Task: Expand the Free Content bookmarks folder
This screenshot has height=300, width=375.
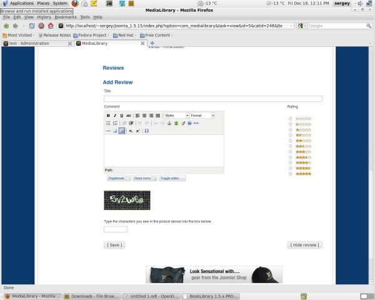Action: click(156, 36)
